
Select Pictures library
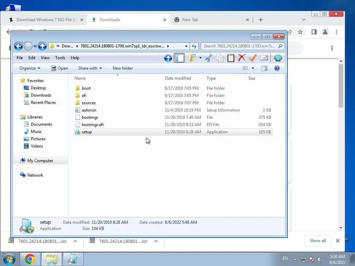click(35, 139)
